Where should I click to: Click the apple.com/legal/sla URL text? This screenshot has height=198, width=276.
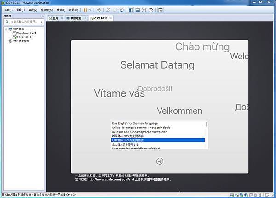click(x=111, y=179)
